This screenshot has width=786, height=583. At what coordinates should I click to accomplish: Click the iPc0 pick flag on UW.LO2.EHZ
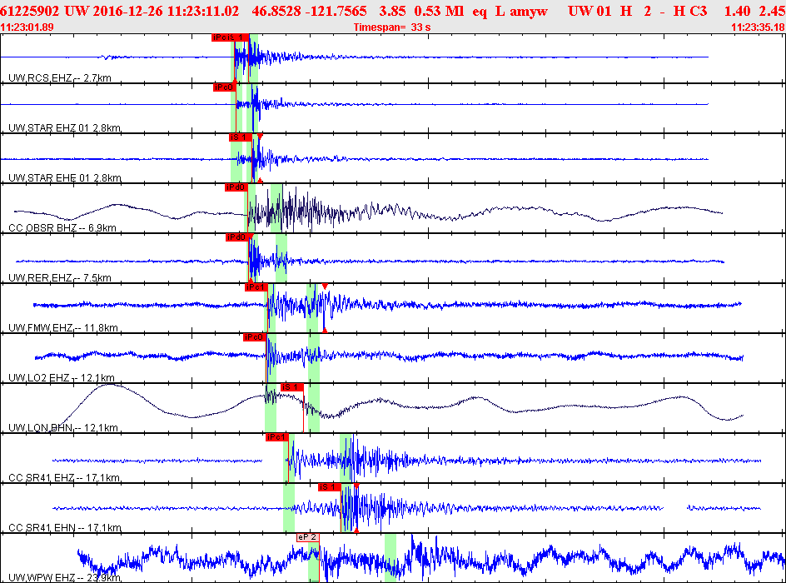coord(254,337)
